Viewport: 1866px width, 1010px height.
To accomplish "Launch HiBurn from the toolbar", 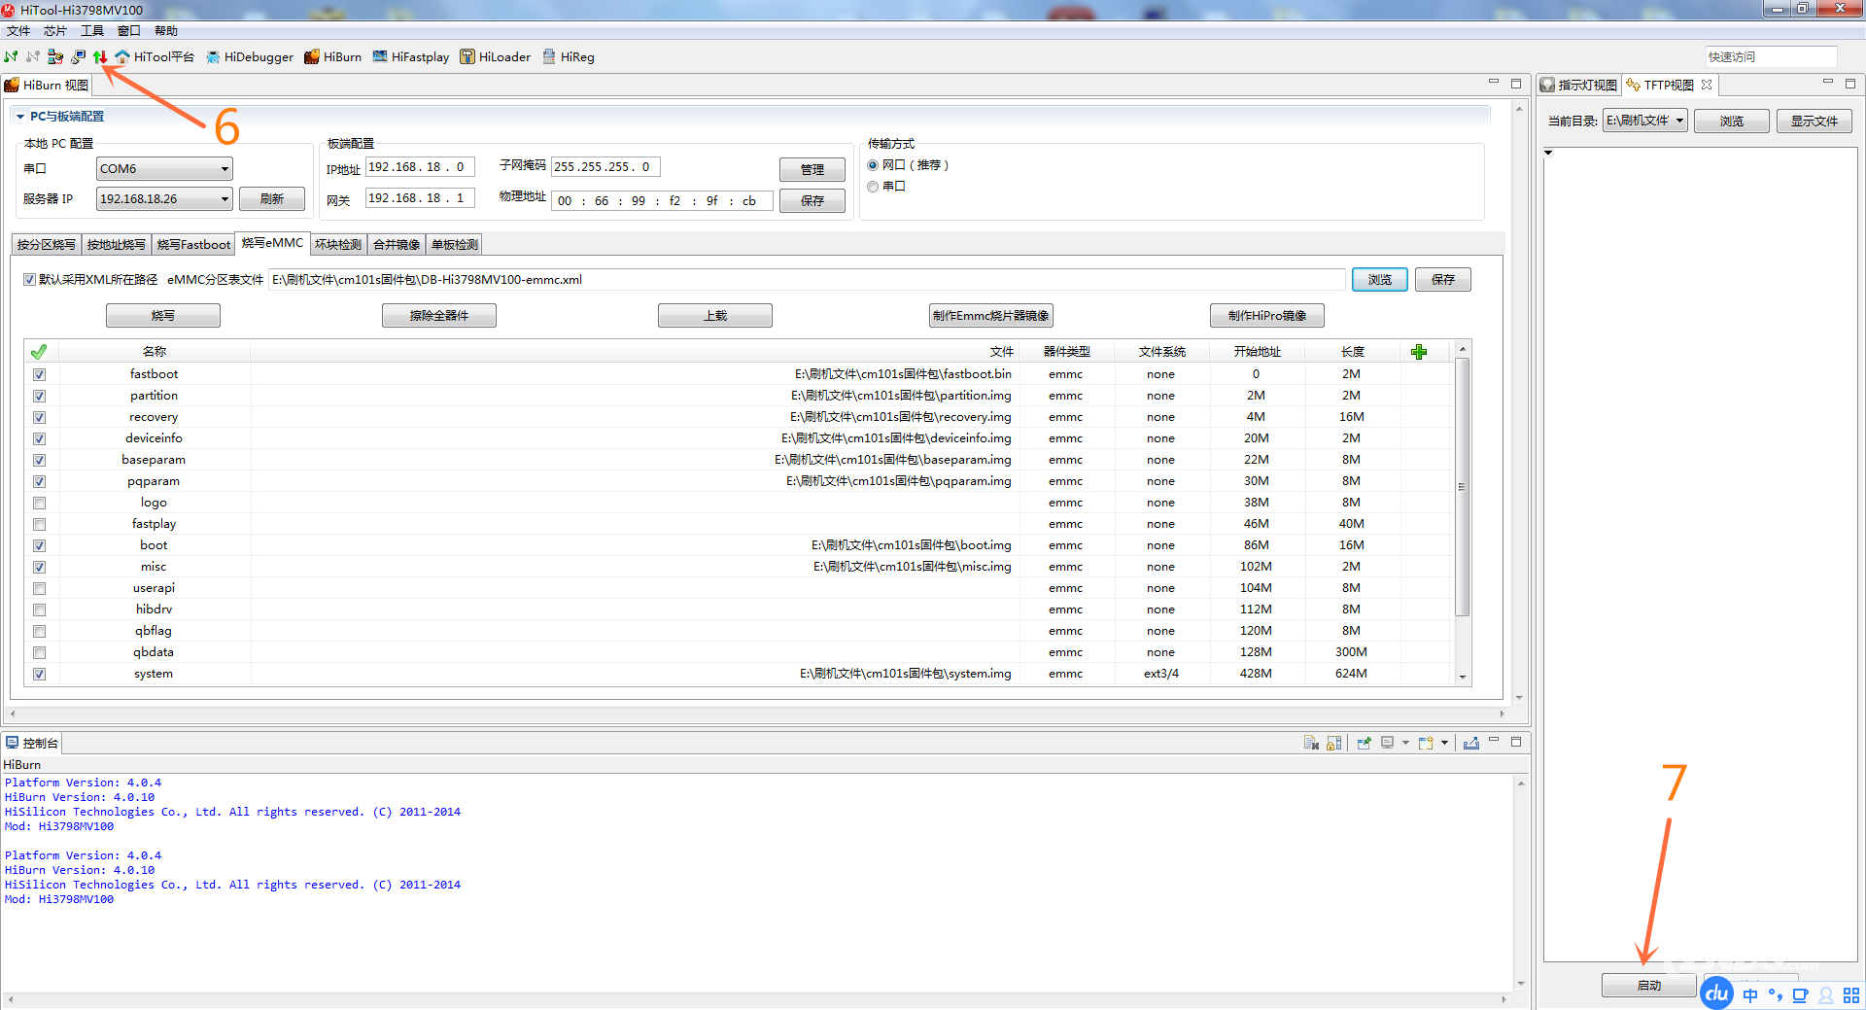I will 332,56.
